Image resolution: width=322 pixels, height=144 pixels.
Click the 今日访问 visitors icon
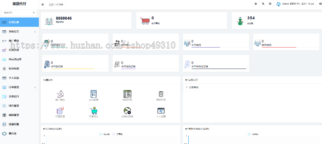[x=187, y=43]
